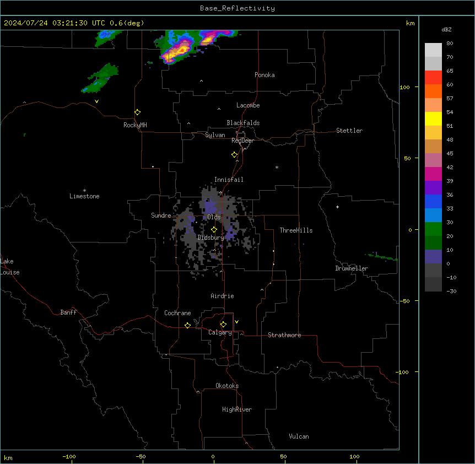Click the Drumheller city label

(x=352, y=268)
